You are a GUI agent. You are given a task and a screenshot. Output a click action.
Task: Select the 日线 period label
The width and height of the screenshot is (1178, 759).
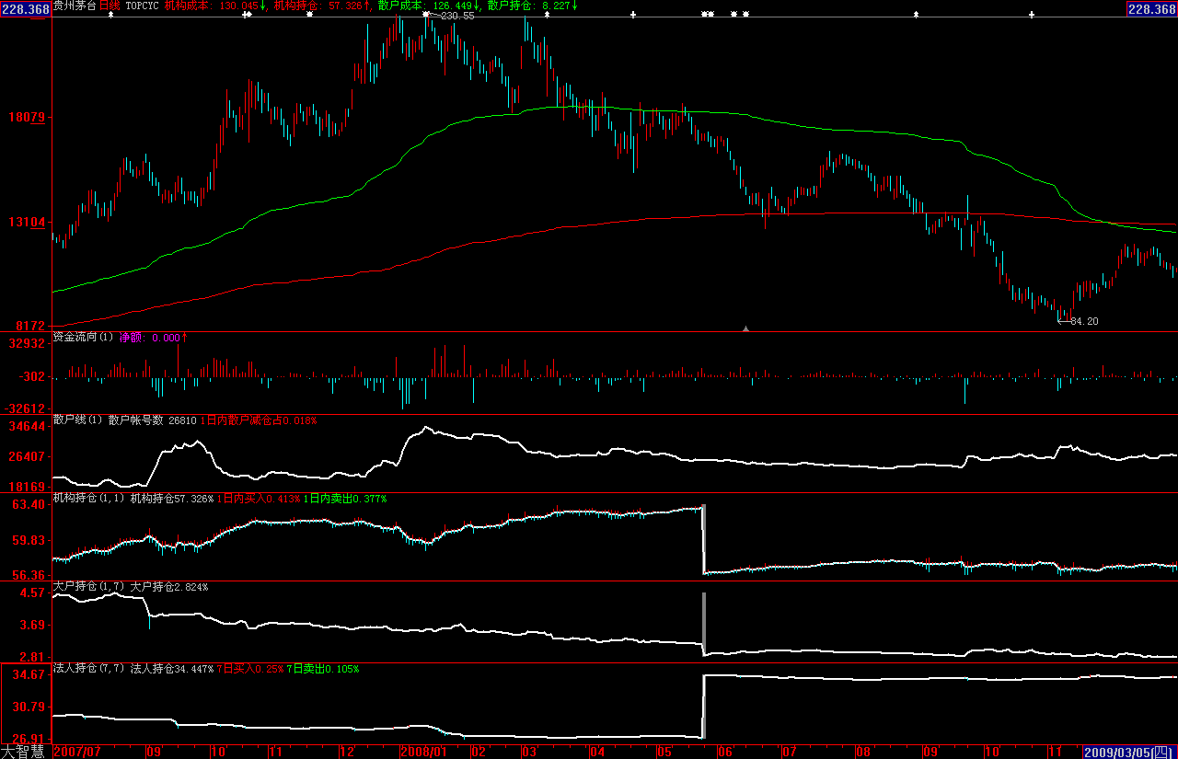pyautogui.click(x=110, y=6)
